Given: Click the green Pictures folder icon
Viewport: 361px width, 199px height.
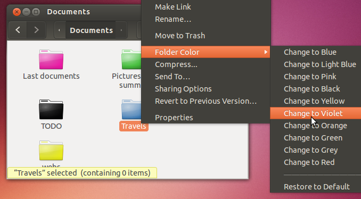Looking at the screenshot, I should click(x=131, y=60).
